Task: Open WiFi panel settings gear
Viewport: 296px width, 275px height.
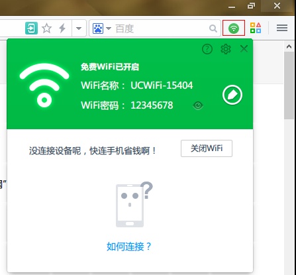Action: (226, 49)
